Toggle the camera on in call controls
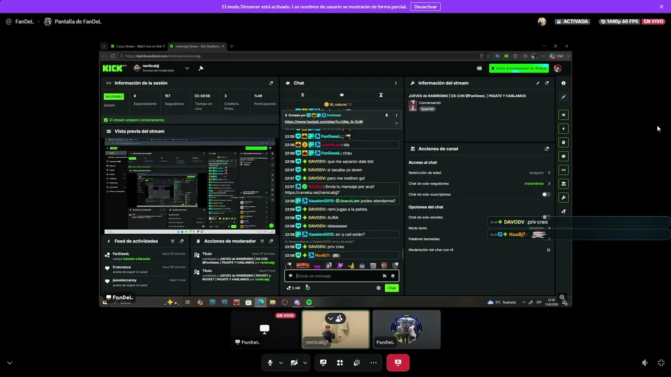Image resolution: width=671 pixels, height=377 pixels. (294, 363)
